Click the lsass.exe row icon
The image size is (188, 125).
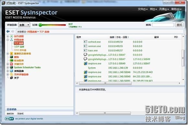point(85,51)
